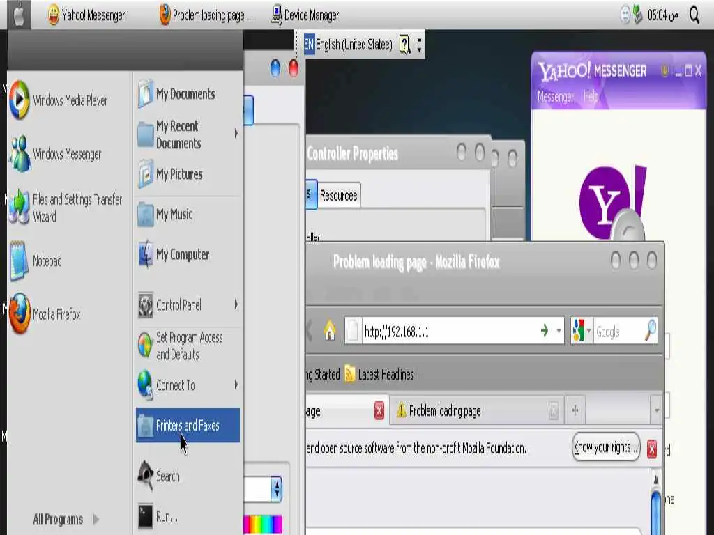The image size is (714, 535).
Task: Click EN language indicator
Action: click(309, 44)
